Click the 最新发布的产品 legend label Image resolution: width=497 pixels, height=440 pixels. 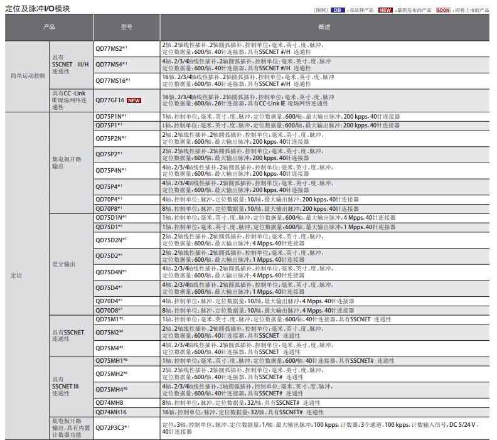click(414, 10)
